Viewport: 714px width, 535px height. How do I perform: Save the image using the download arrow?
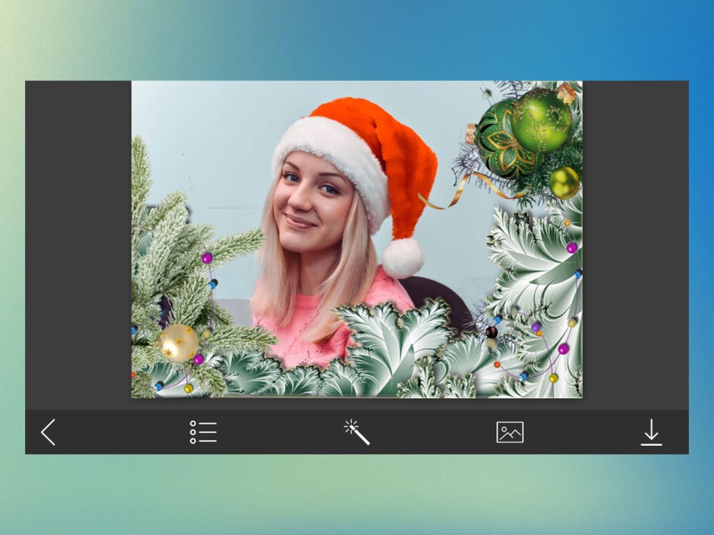[651, 432]
